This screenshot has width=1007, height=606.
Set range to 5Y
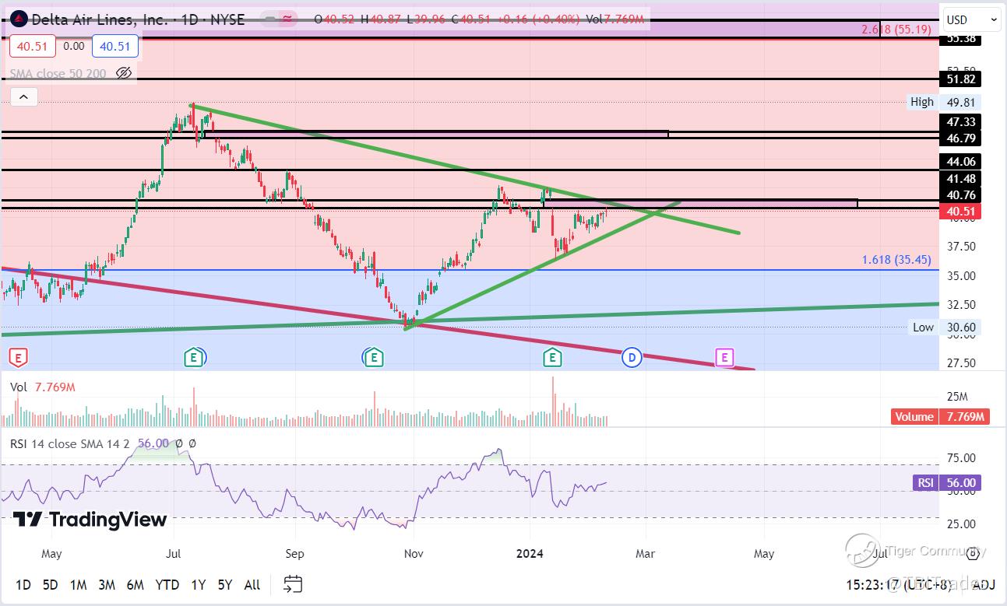225,584
